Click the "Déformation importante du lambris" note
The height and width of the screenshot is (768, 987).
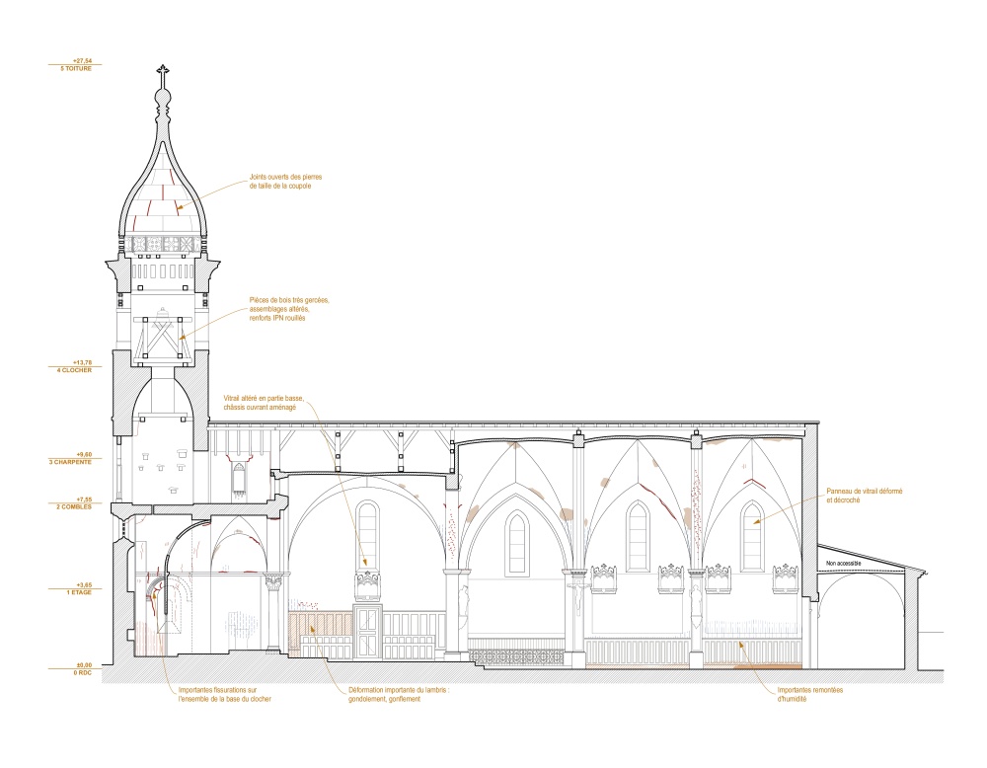(399, 694)
